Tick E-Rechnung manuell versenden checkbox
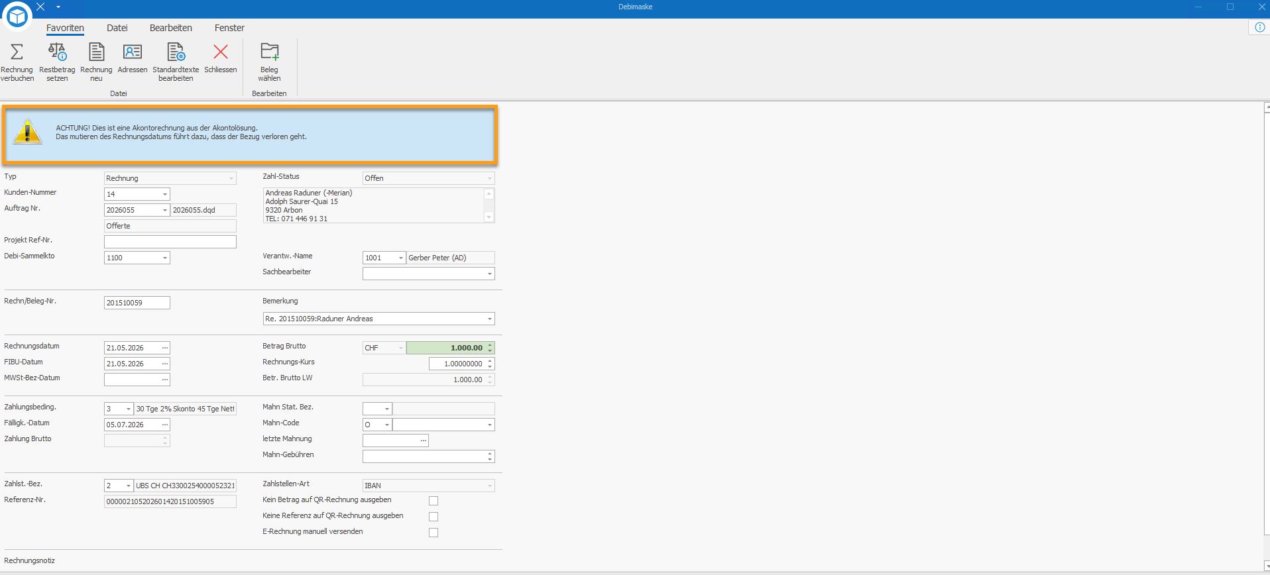Image resolution: width=1270 pixels, height=575 pixels. [433, 533]
